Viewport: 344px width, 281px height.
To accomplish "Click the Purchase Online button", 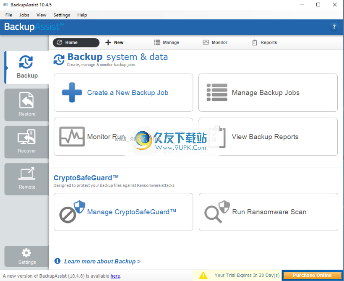I will click(x=312, y=275).
